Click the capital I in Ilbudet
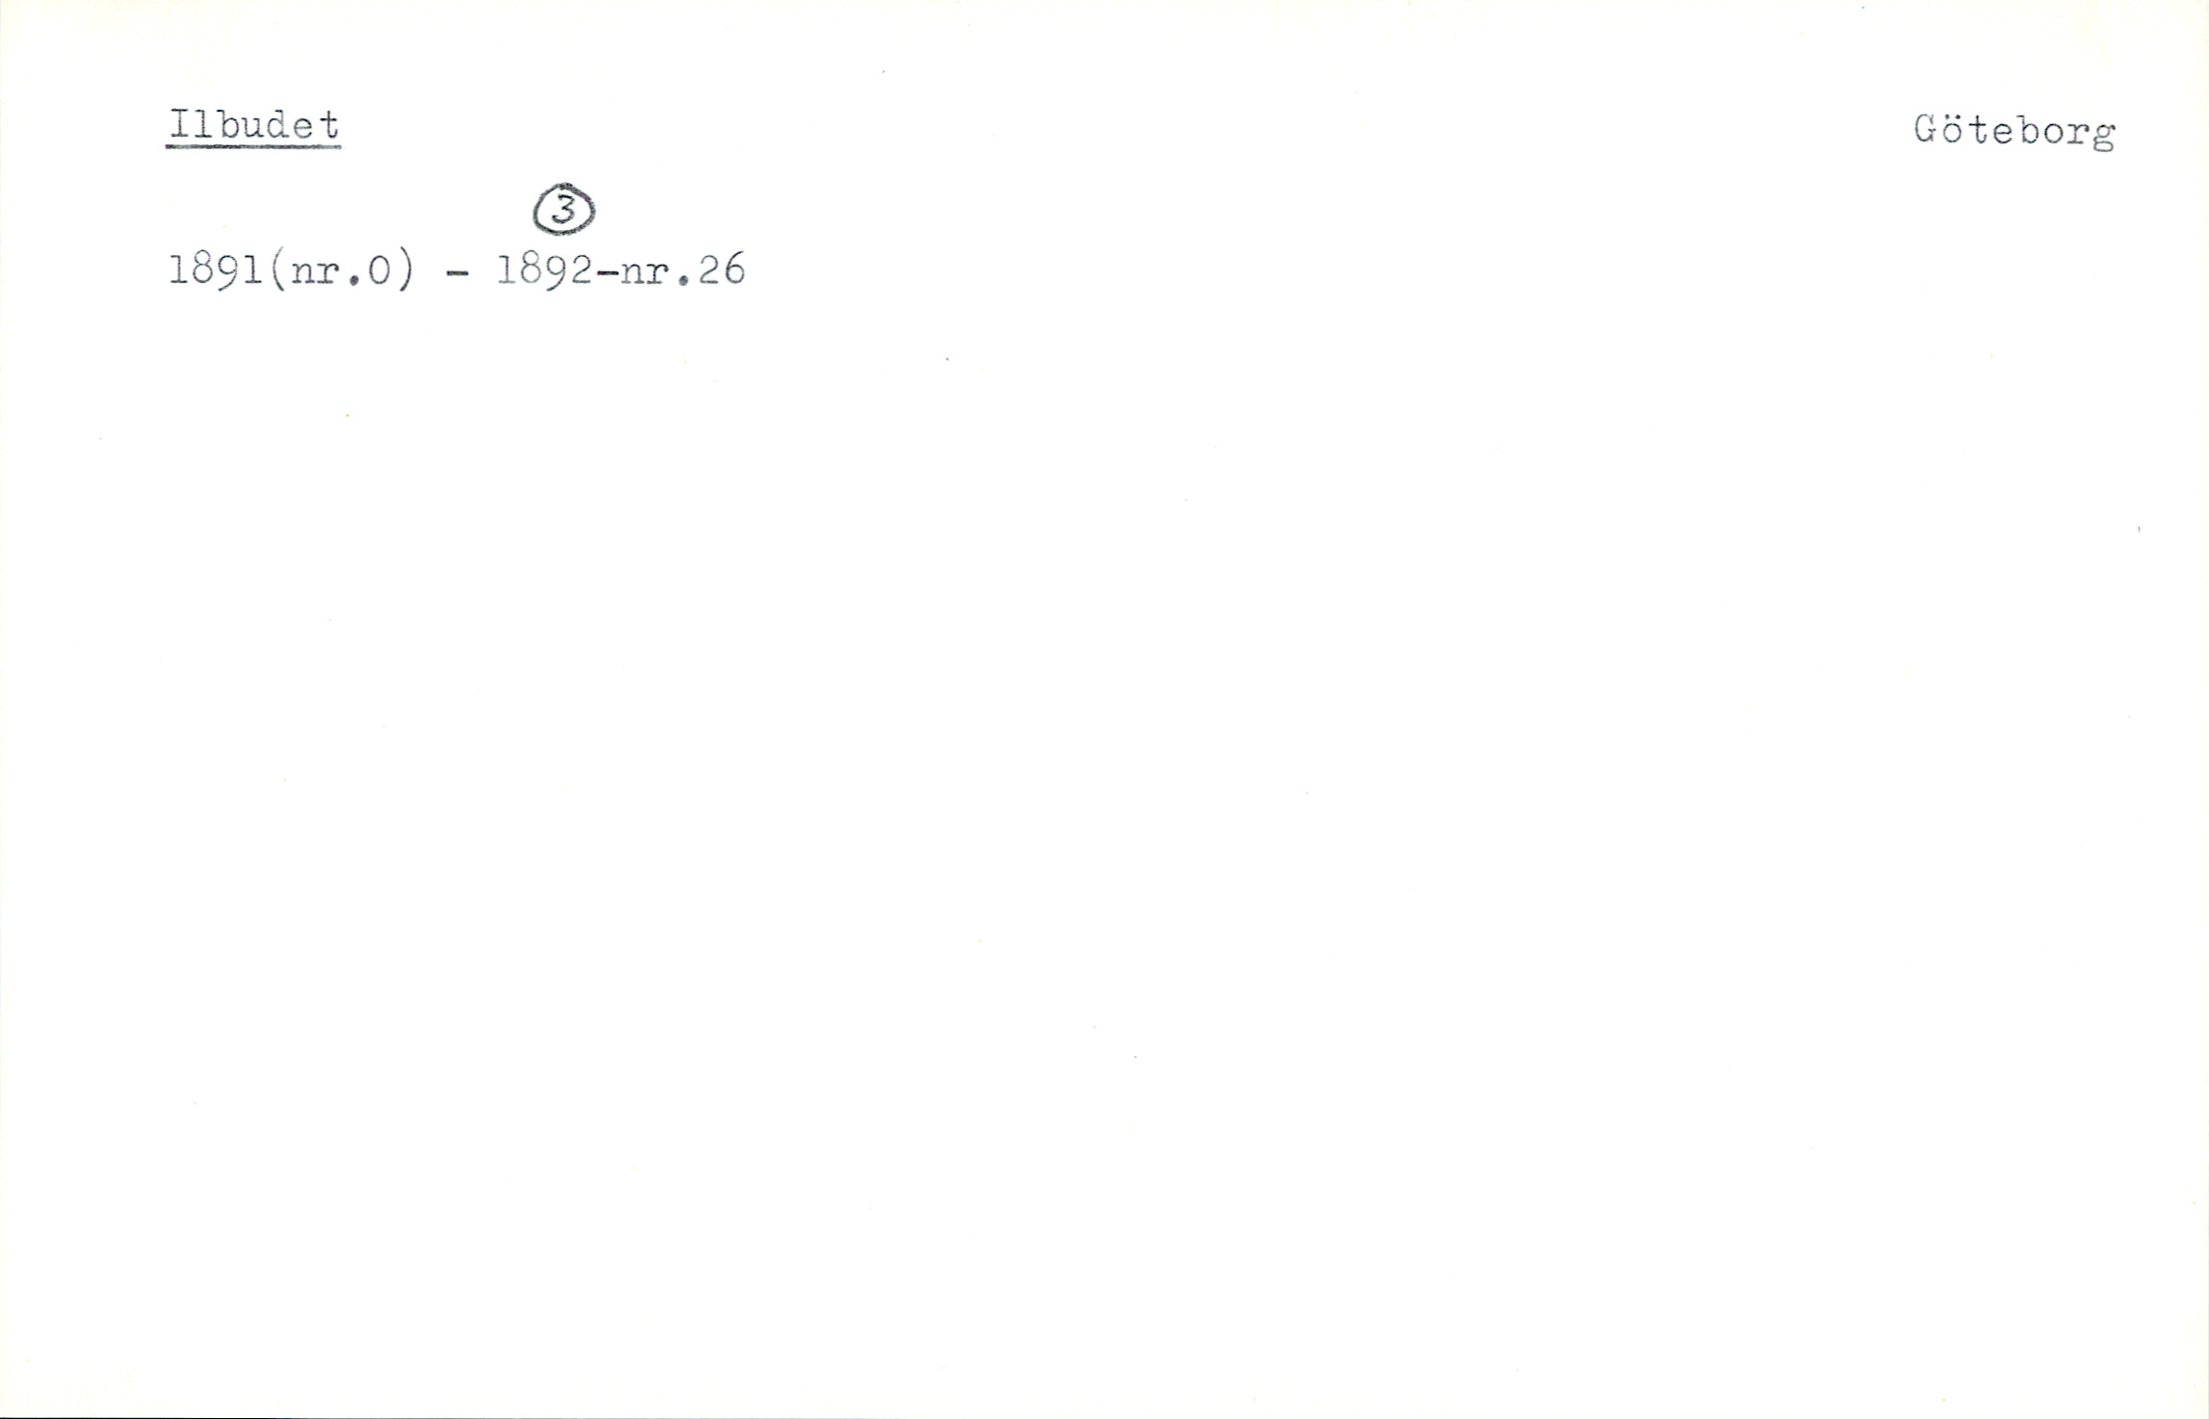 click(179, 124)
